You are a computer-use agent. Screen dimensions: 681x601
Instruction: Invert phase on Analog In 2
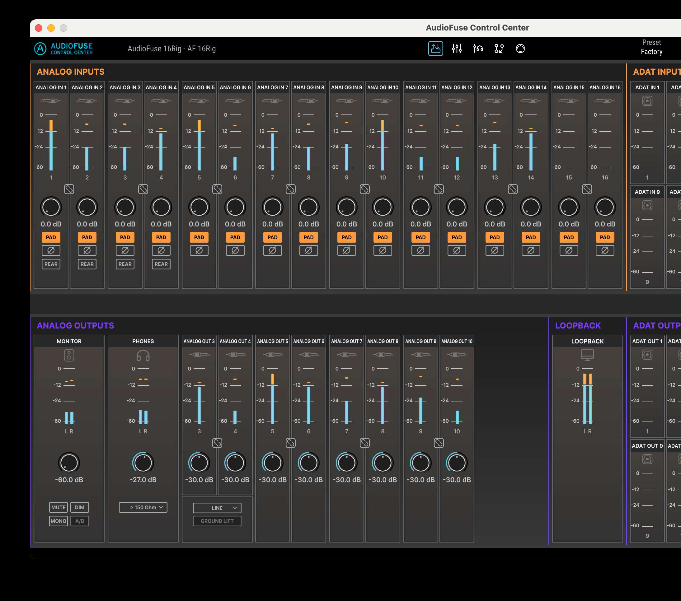point(87,250)
